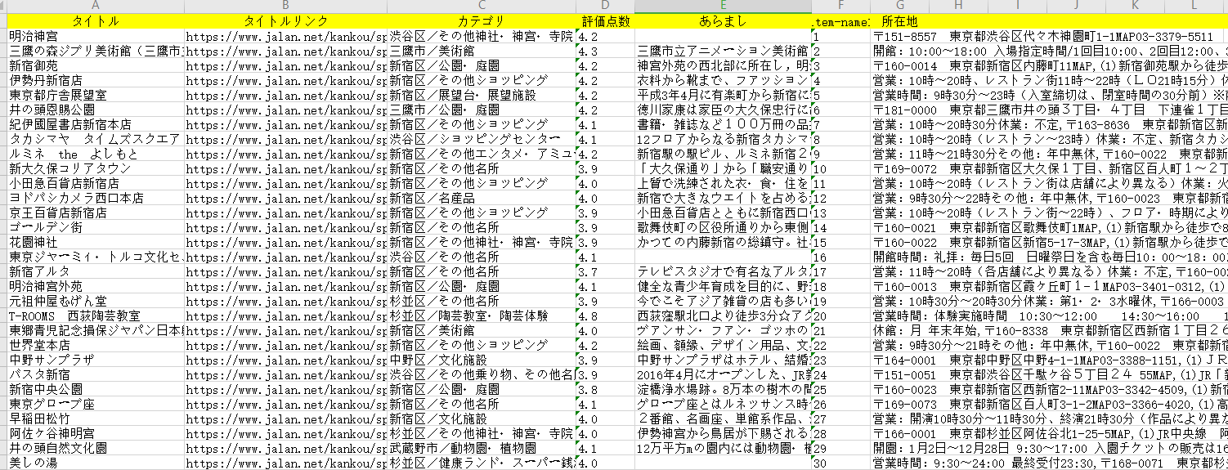Screen dimensions: 1228x470
Task: Open the jalan.net link for 明治神宮
Action: click(x=285, y=37)
